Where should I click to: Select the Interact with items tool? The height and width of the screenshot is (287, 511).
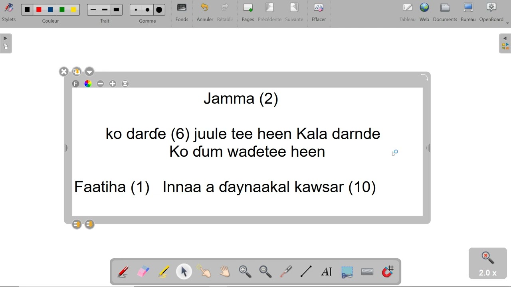click(x=204, y=272)
